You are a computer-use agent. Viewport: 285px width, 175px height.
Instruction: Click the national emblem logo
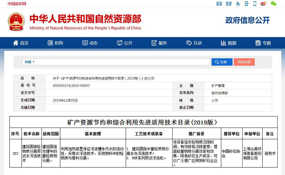pyautogui.click(x=16, y=22)
